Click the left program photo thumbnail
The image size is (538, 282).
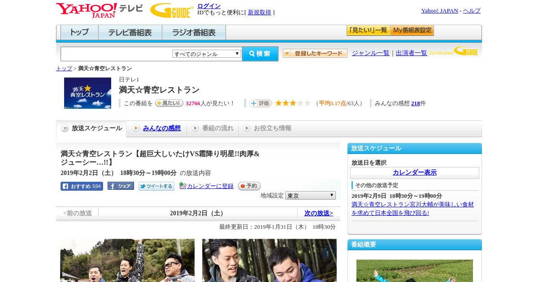pos(127,260)
